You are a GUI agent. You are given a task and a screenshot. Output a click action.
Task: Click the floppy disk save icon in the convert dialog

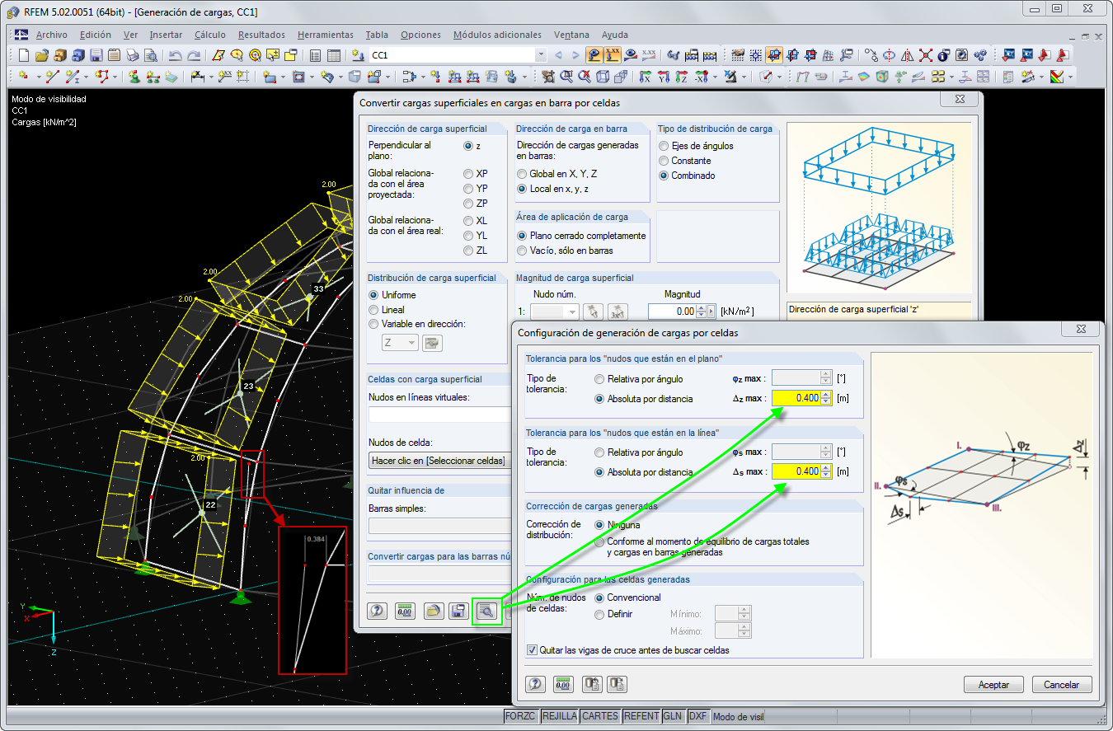[458, 611]
